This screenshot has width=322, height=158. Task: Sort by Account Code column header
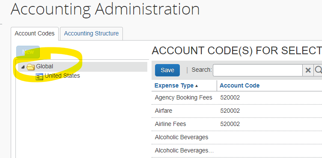[239, 85]
